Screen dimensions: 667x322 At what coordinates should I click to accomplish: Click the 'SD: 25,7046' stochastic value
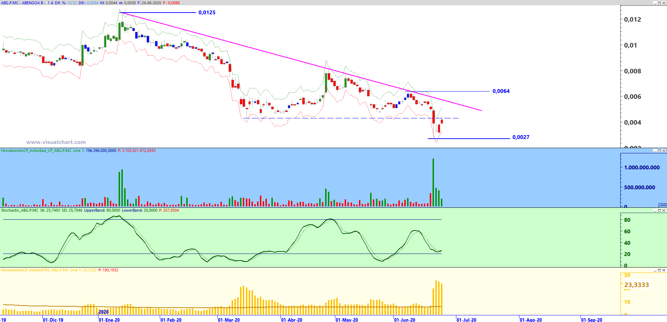(x=72, y=211)
